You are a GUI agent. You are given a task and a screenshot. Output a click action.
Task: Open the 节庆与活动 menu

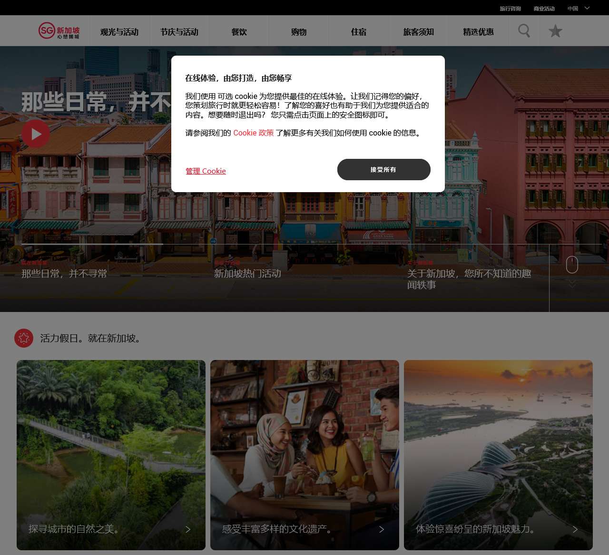(179, 32)
